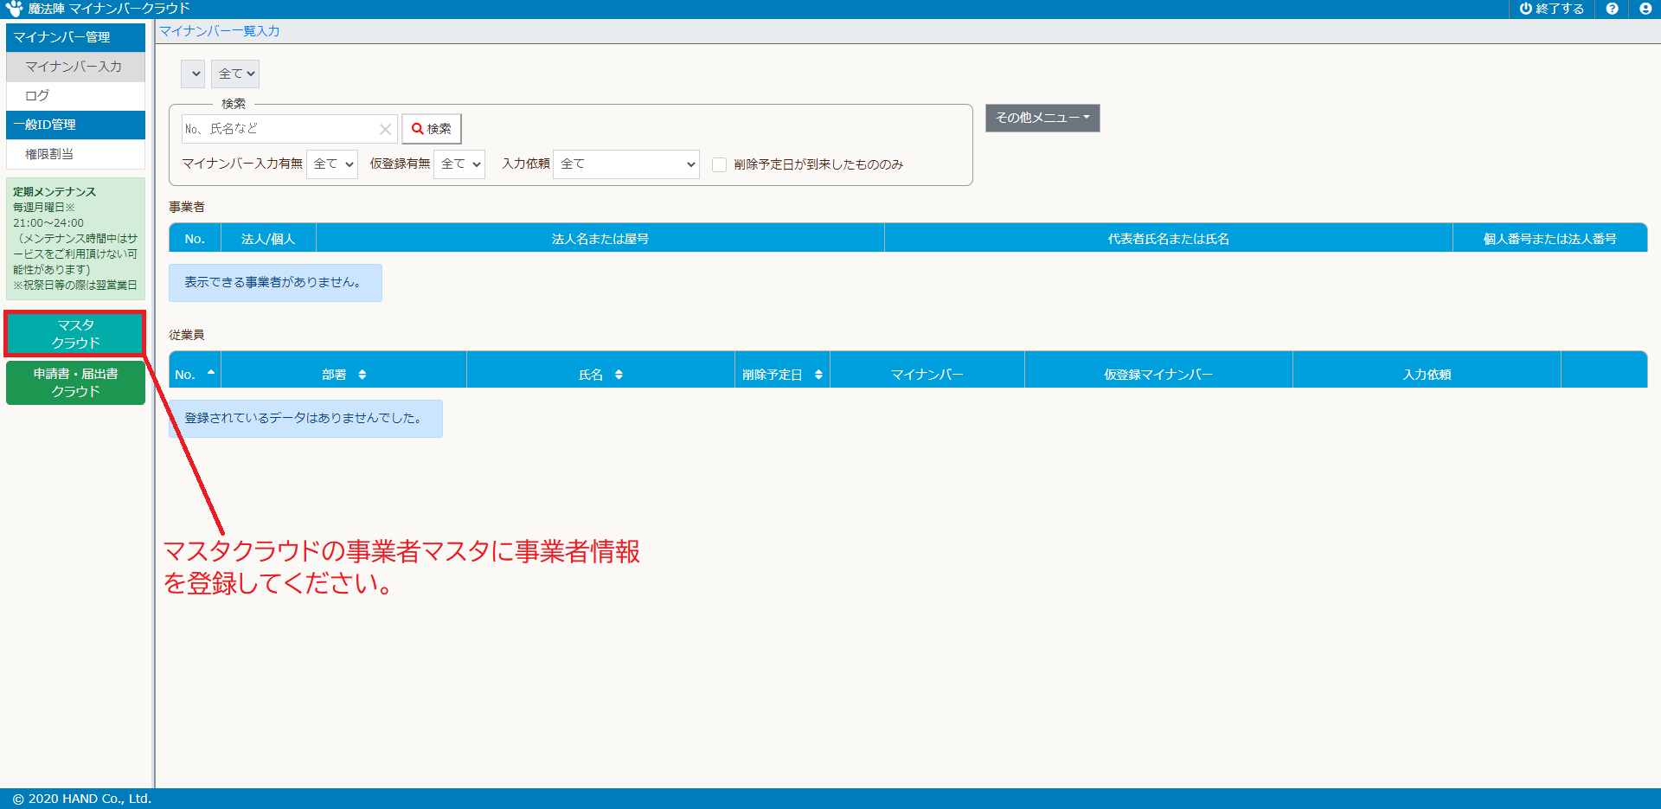Click the マスタクラウド button
The width and height of the screenshot is (1661, 809).
coord(75,334)
